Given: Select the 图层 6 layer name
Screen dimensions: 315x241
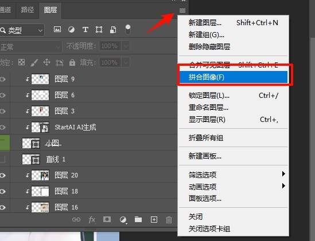Looking at the screenshot, I should [x=65, y=95].
